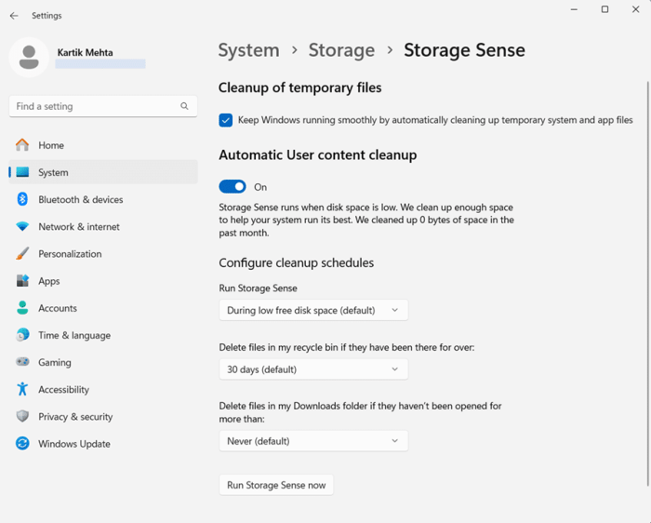651x523 pixels.
Task: Turn off Automatic User content cleanup toggle
Action: [232, 186]
